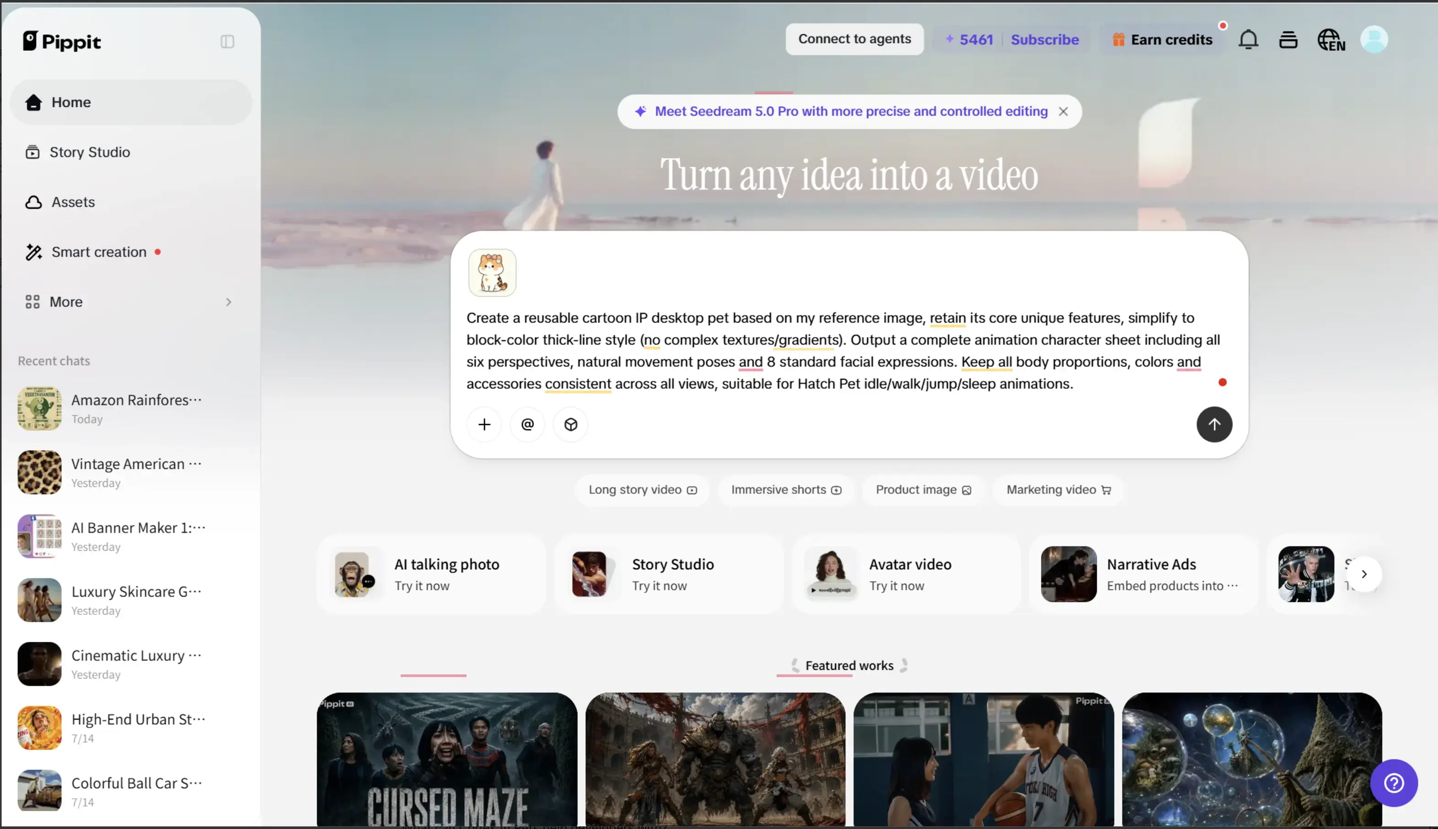Click the Featured works heading
Image resolution: width=1438 pixels, height=829 pixels.
[849, 666]
